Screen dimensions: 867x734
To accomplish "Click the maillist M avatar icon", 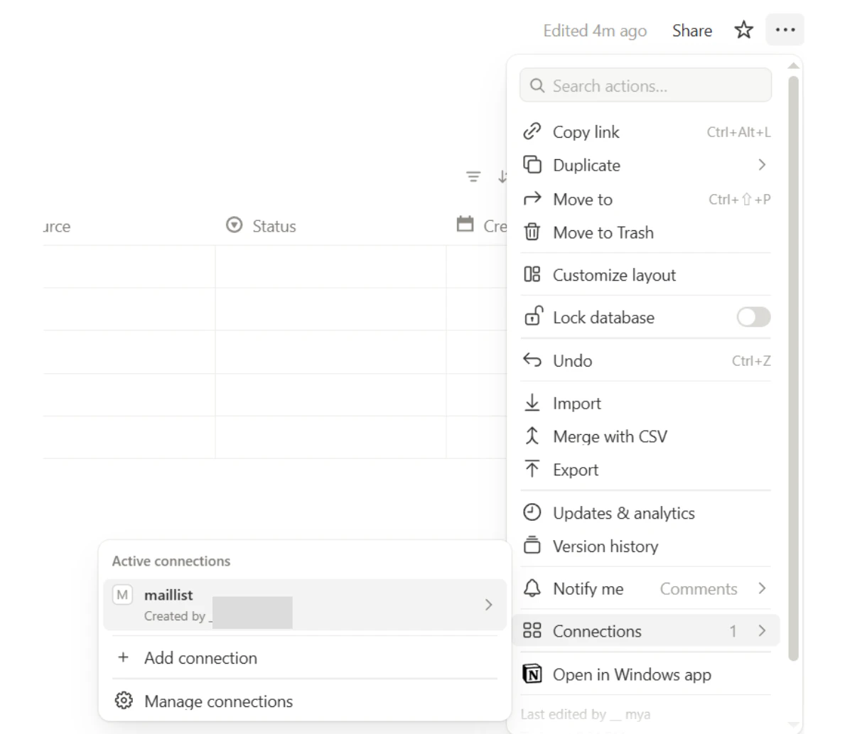I will pos(123,595).
